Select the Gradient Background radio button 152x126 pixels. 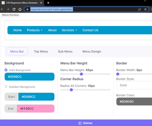click(x=6, y=87)
